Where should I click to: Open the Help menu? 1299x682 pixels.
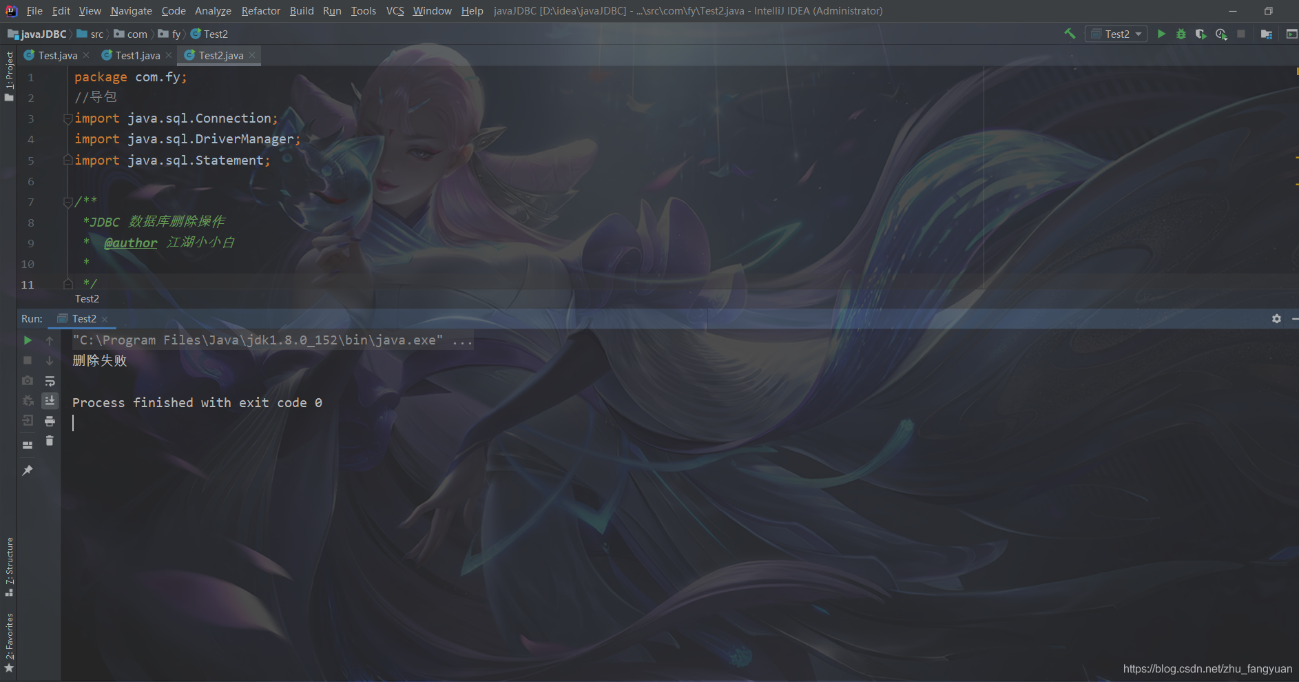(472, 11)
